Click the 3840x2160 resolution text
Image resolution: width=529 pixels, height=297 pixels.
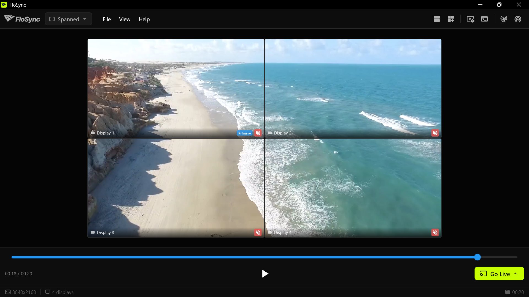24,292
